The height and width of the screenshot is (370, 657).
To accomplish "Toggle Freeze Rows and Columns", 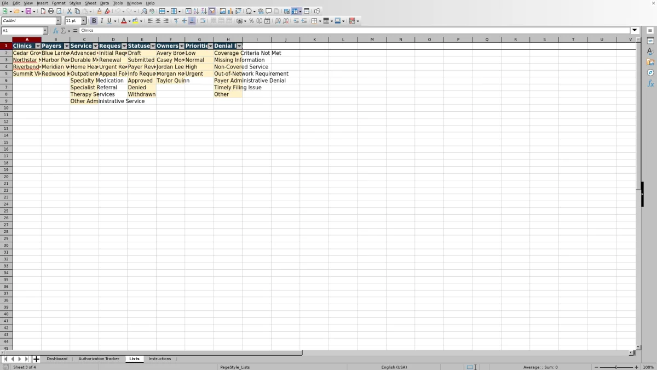I will point(295,11).
